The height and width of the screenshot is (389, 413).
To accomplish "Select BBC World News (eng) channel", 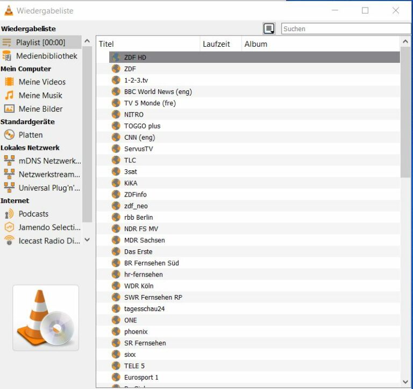I will (x=158, y=91).
